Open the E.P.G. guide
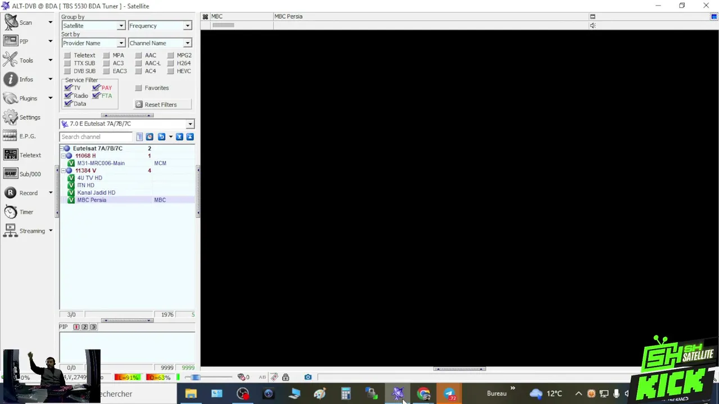Viewport: 719px width, 404px height. 19,136
